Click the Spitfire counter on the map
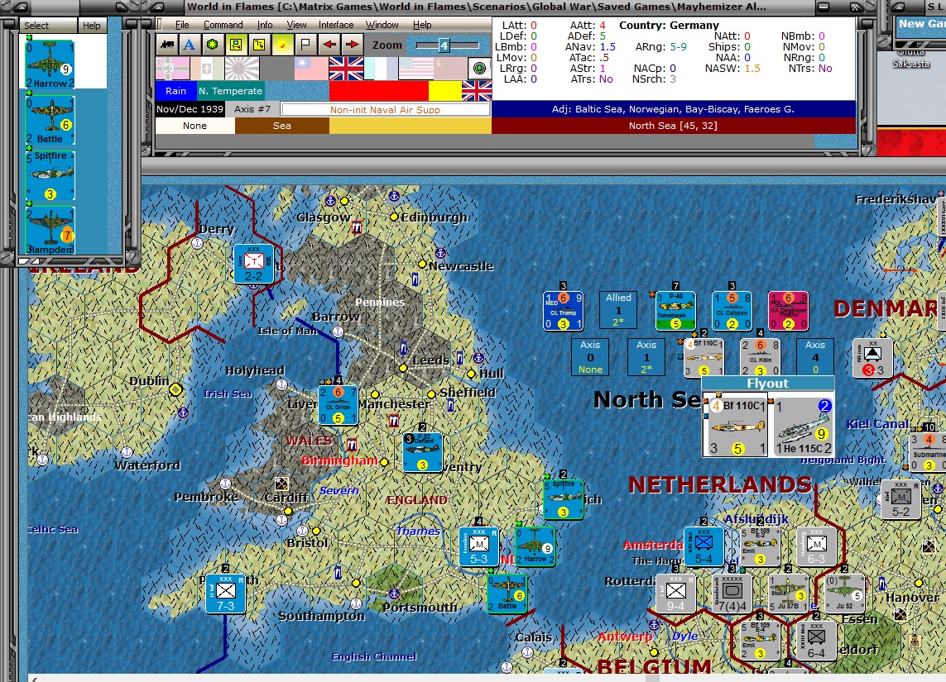This screenshot has height=682, width=946. point(564,499)
